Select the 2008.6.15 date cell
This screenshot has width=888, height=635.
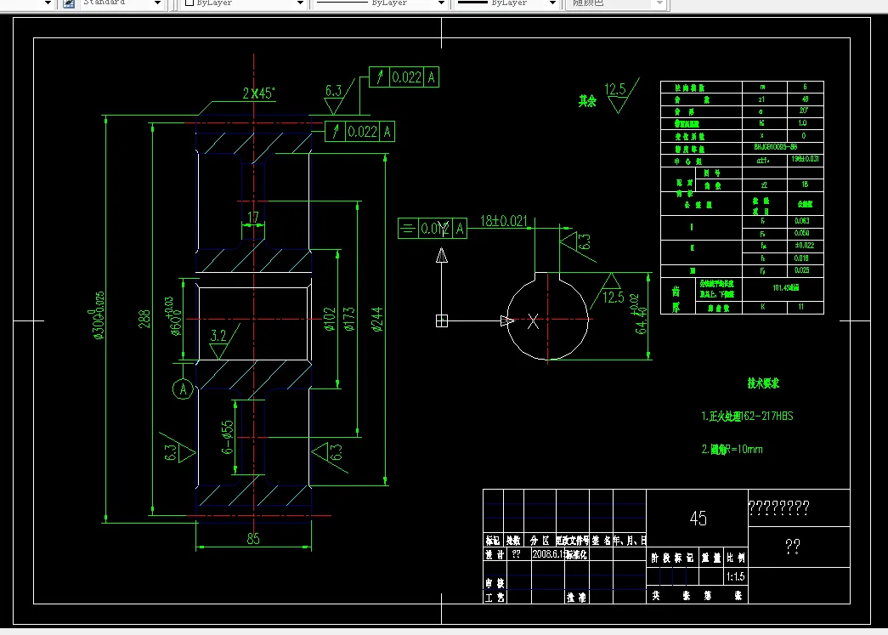click(547, 554)
